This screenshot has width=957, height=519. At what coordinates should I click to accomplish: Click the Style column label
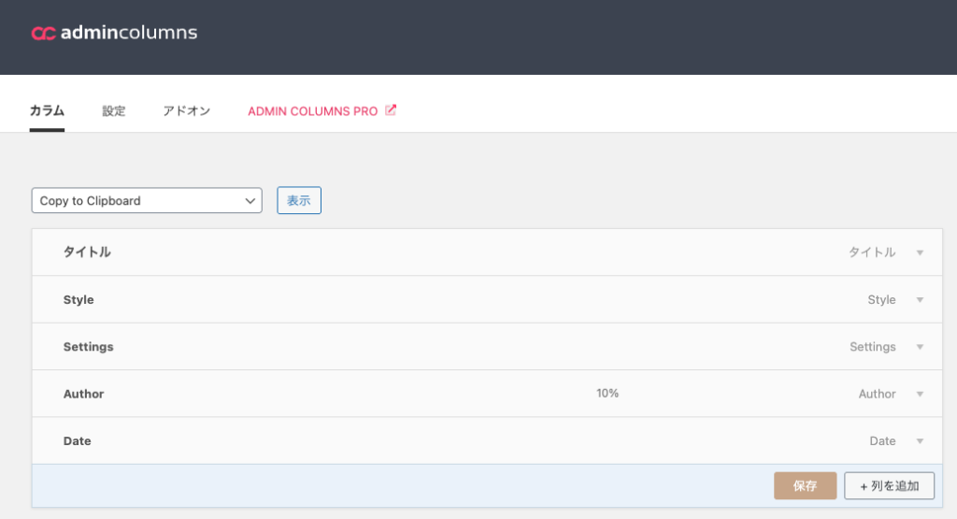click(x=79, y=300)
